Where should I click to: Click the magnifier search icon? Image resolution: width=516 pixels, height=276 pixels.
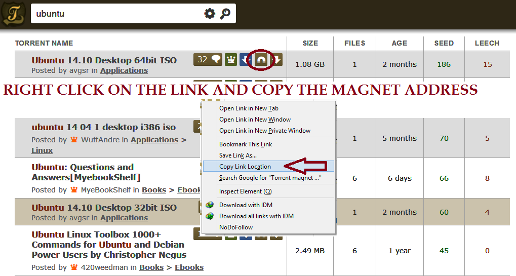[225, 14]
